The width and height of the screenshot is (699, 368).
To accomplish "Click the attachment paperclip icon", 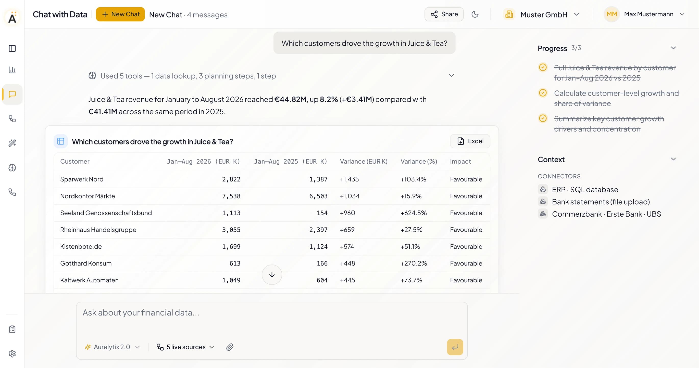I will tap(230, 347).
